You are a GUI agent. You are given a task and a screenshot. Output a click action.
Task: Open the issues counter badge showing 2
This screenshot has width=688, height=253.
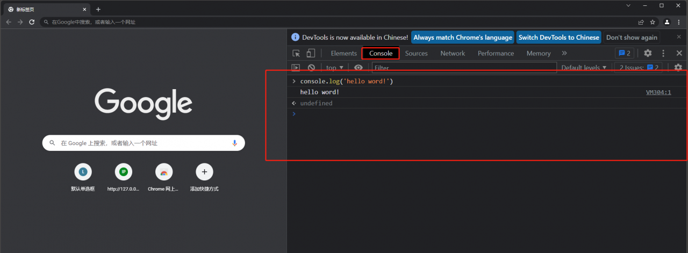pos(625,53)
